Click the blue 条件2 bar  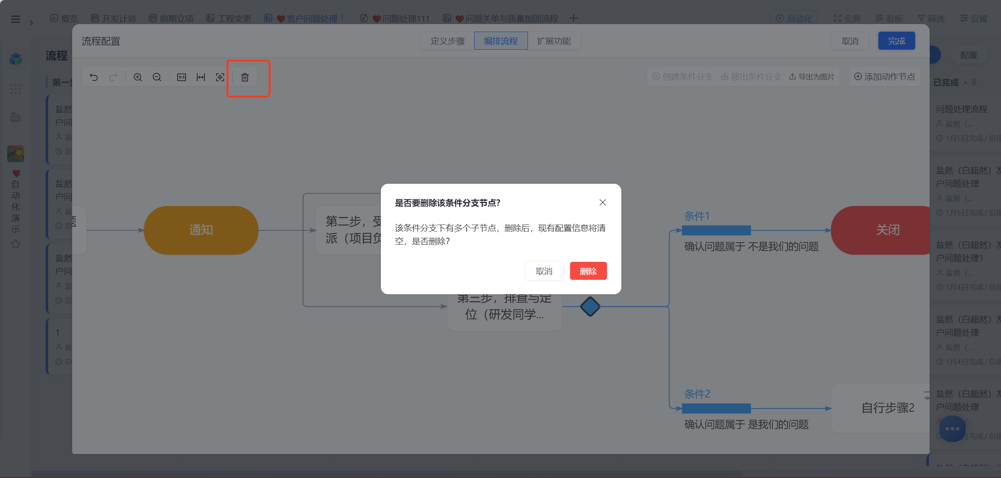pyautogui.click(x=716, y=408)
